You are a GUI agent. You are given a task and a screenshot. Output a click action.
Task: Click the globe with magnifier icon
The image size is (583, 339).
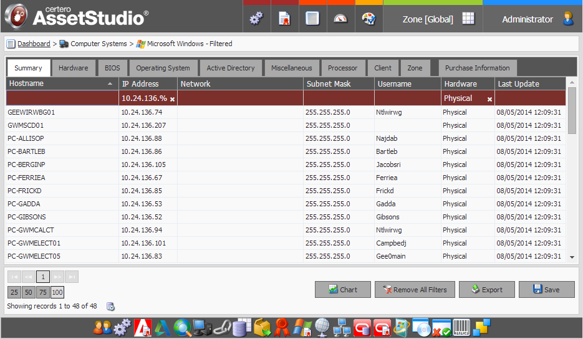pyautogui.click(x=183, y=328)
